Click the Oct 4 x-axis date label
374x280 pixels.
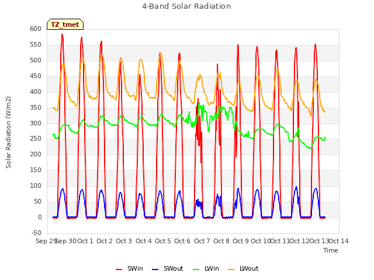coord(144,241)
